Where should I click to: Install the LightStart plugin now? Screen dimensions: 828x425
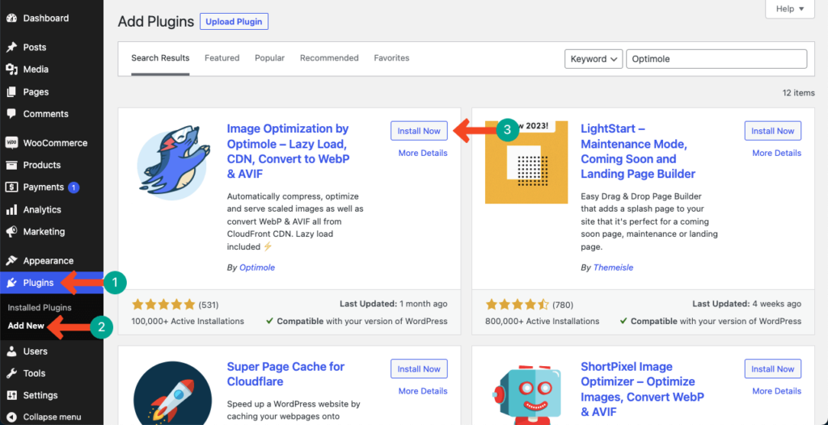click(772, 131)
